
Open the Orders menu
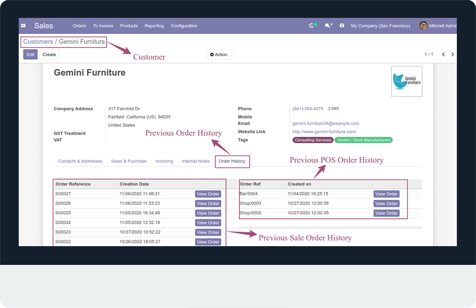(x=79, y=26)
